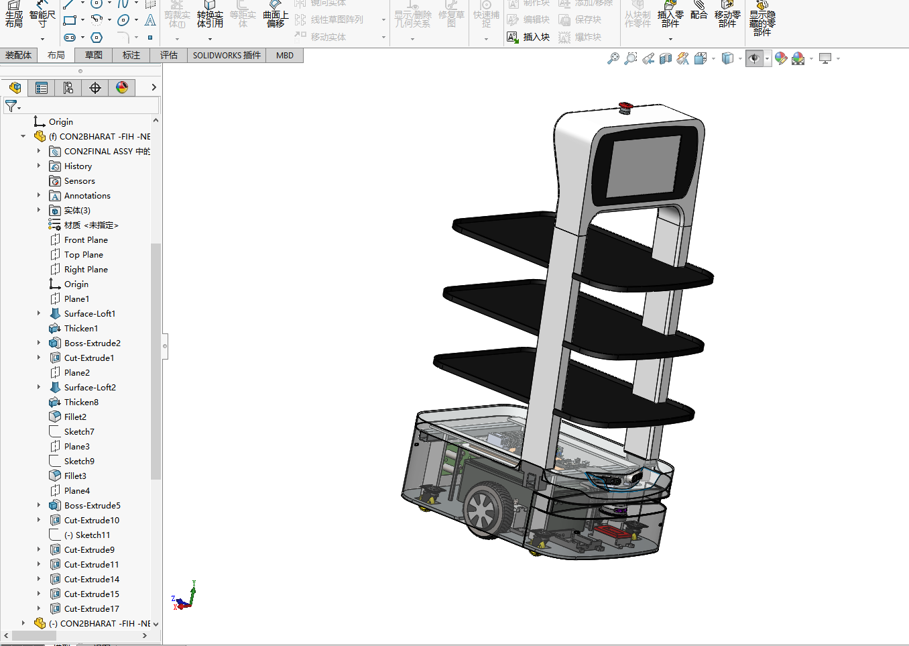This screenshot has height=646, width=909.
Task: Click the feature tree vertical scrollbar
Action: [x=156, y=361]
